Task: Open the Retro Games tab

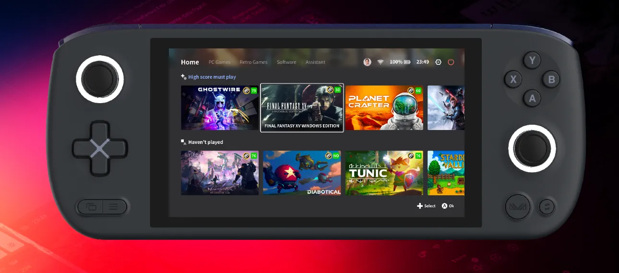Action: pyautogui.click(x=253, y=62)
